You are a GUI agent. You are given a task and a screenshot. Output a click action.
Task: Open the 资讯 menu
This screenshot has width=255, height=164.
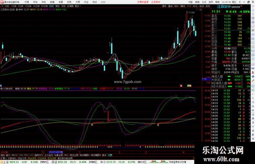(44, 2)
